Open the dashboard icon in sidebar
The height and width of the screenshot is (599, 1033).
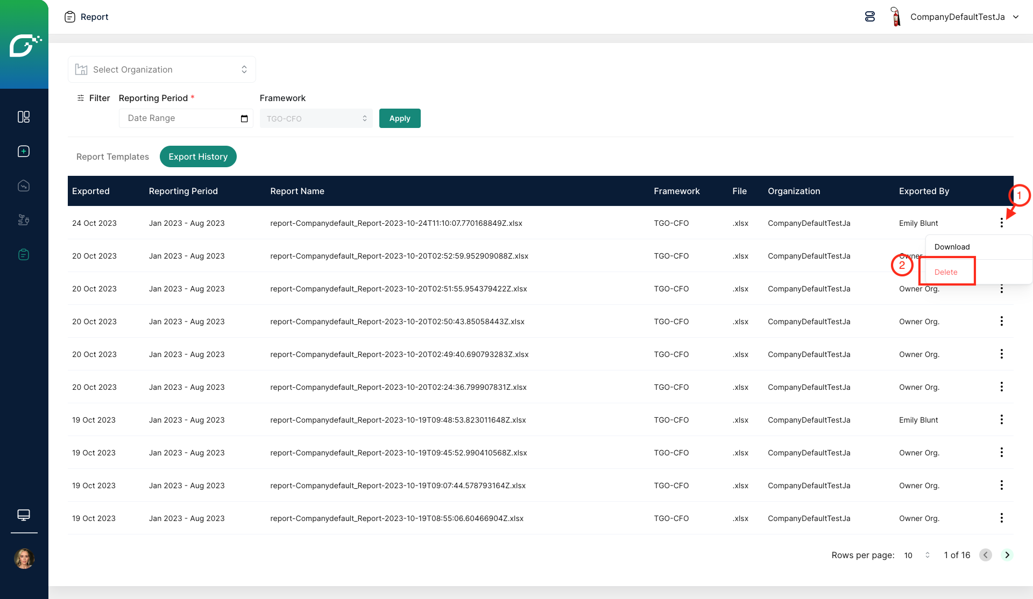[24, 117]
